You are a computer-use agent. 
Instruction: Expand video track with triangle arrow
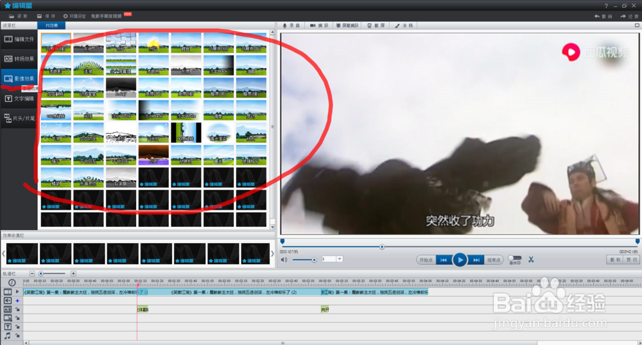tap(17, 292)
